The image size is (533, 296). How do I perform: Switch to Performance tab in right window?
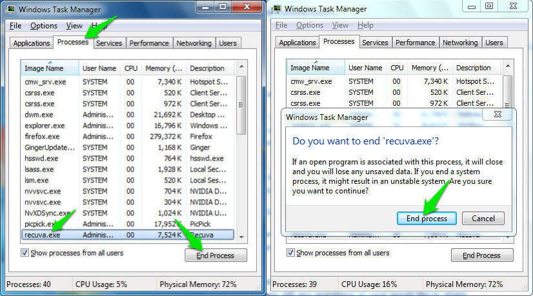[x=415, y=43]
